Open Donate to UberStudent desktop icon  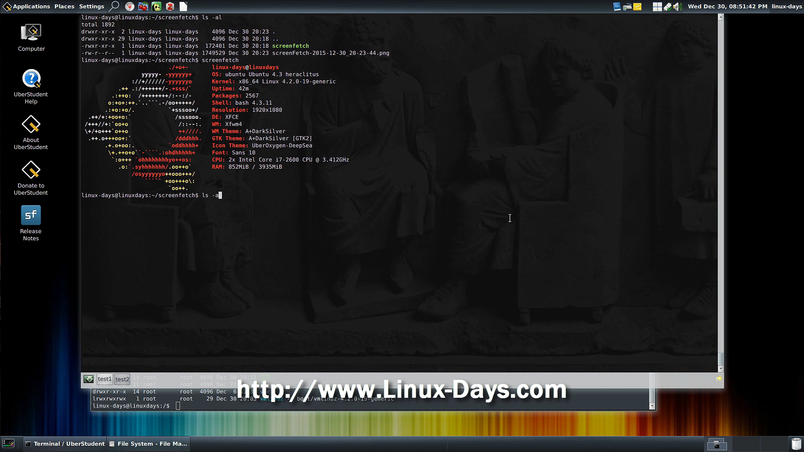31,178
